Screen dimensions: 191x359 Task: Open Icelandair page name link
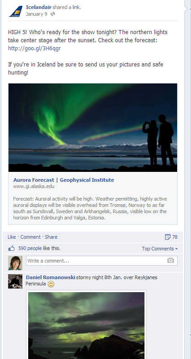pyautogui.click(x=38, y=7)
